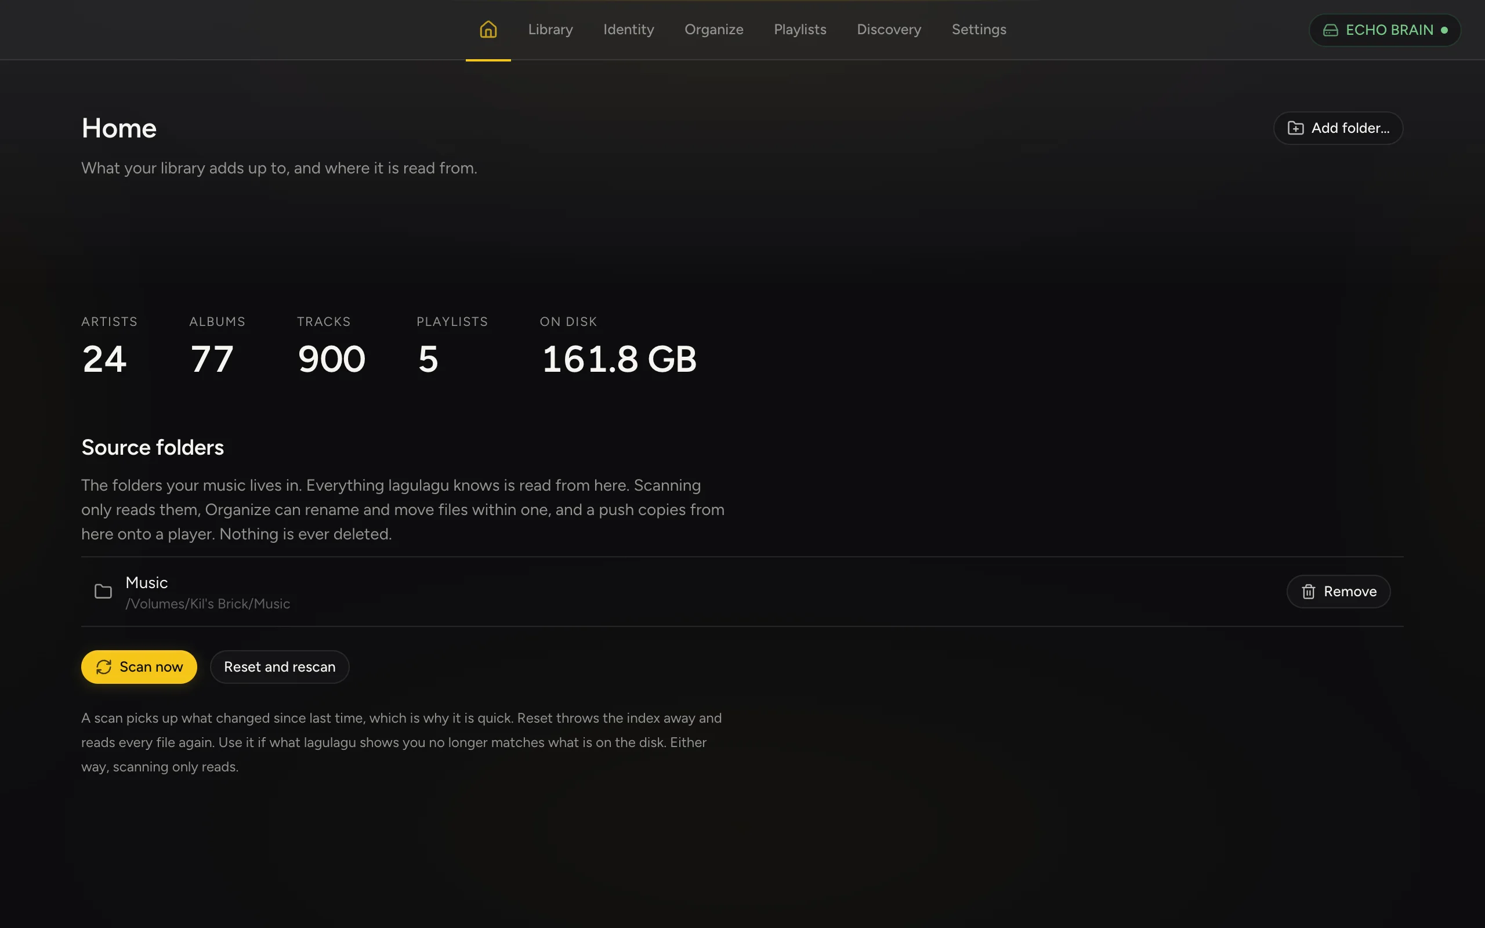
Task: Switch to the Library tab
Action: pyautogui.click(x=550, y=30)
